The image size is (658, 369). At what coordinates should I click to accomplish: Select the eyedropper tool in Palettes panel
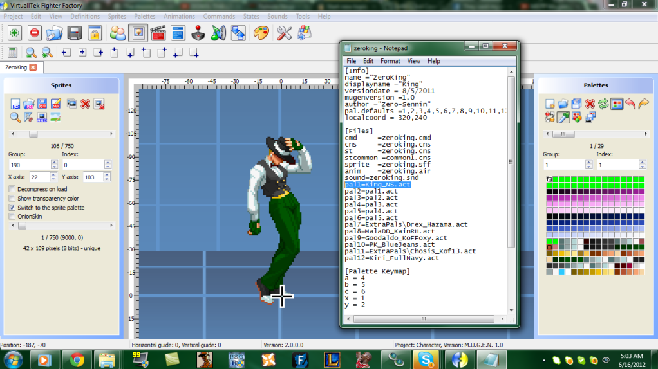click(563, 117)
